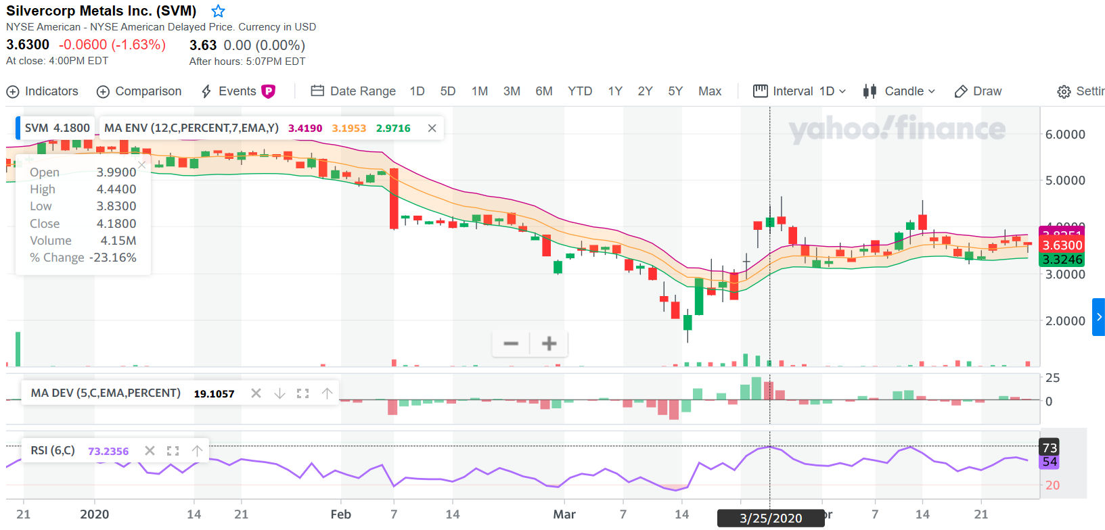The width and height of the screenshot is (1105, 530).
Task: Click the RSI (6,C) indicator label
Action: (53, 450)
